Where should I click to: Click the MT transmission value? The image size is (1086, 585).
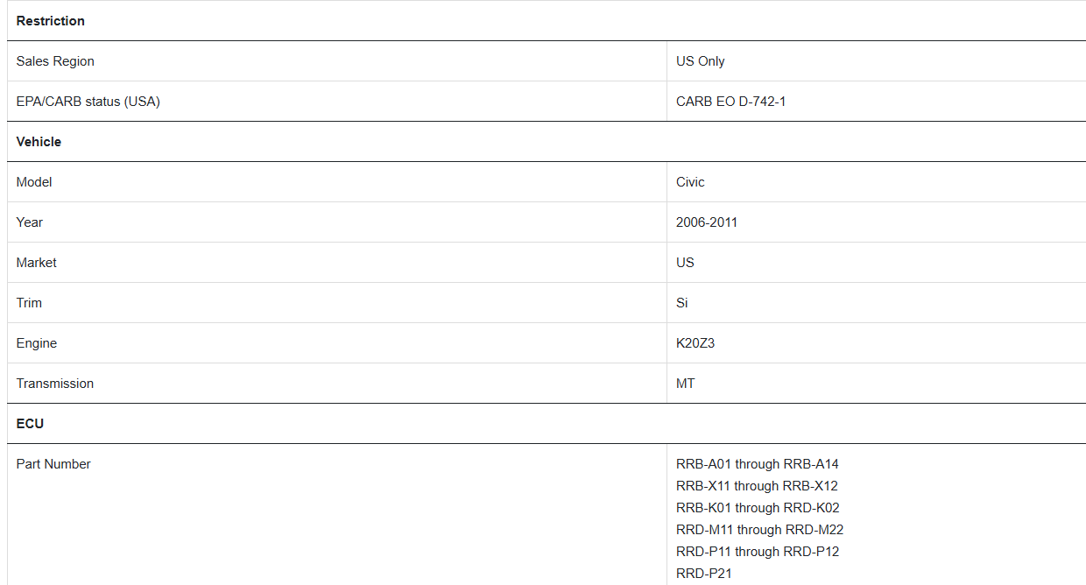click(x=686, y=384)
